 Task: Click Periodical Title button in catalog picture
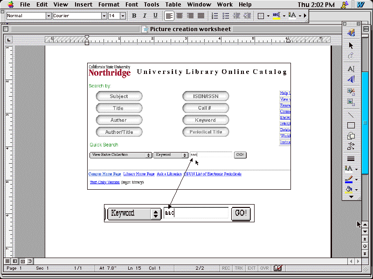click(206, 132)
